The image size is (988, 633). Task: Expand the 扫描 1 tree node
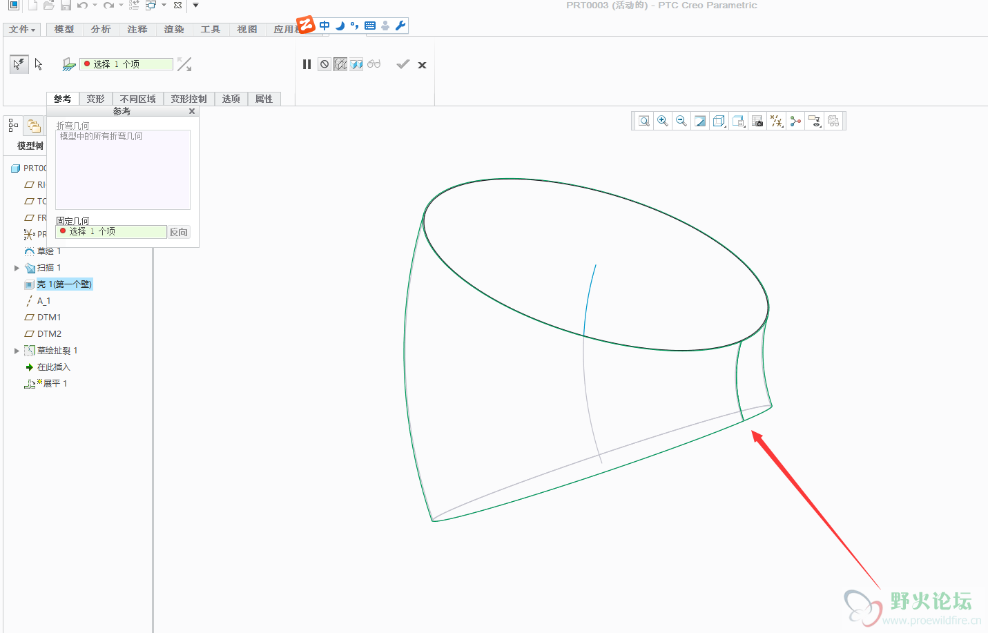(17, 268)
